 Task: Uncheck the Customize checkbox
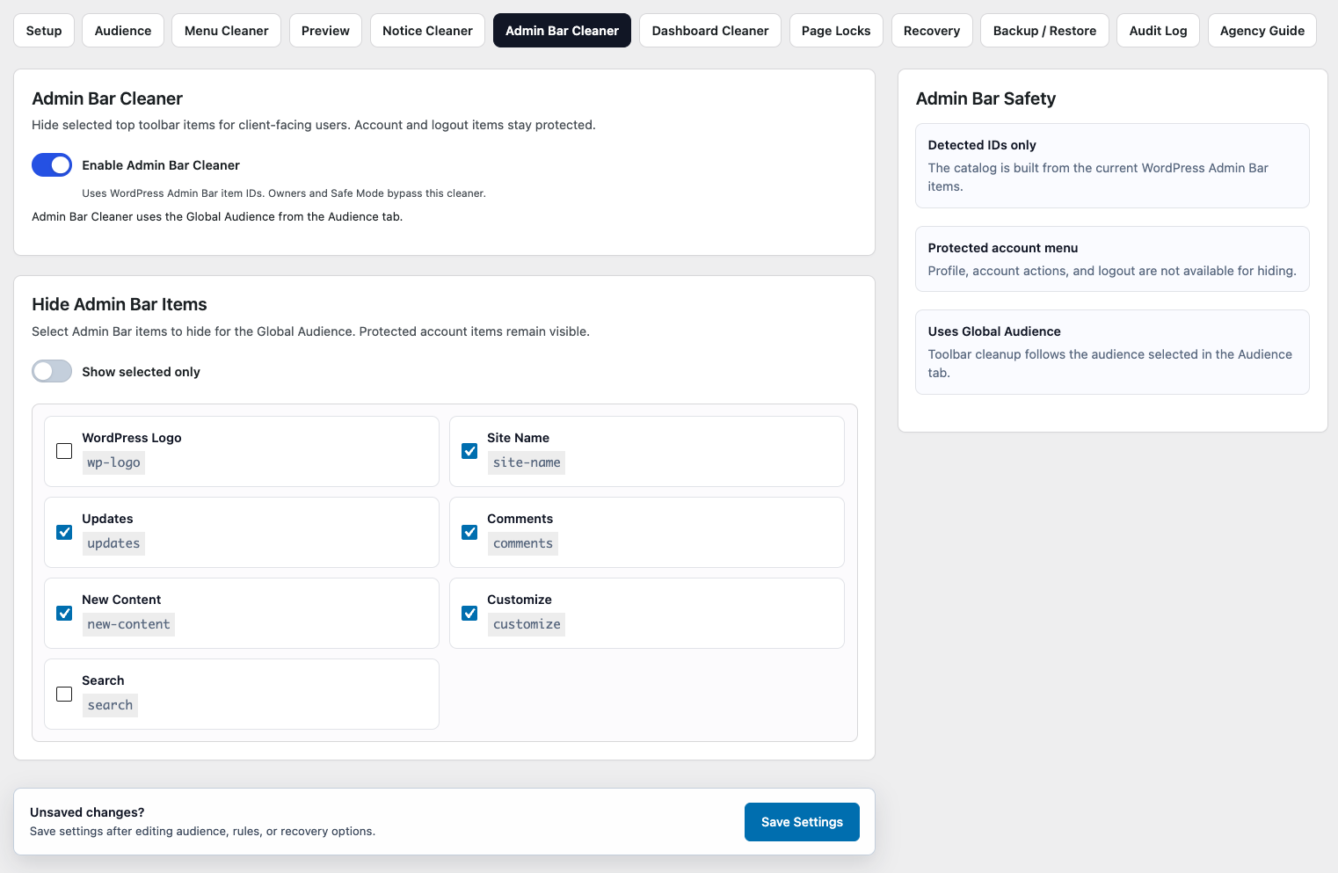coord(469,613)
